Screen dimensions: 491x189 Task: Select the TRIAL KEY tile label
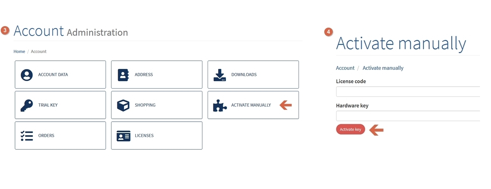(48, 105)
